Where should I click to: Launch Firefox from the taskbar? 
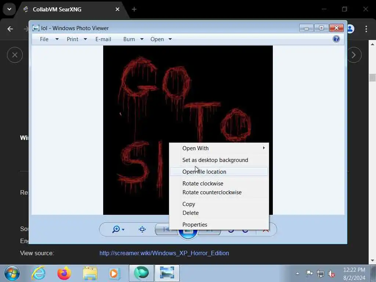point(64,273)
